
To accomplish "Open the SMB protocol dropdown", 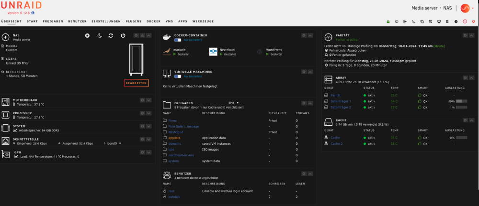I will click(x=233, y=103).
